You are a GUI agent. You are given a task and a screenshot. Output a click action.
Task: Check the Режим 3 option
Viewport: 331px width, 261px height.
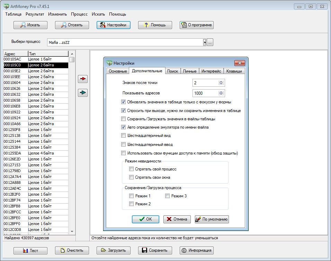click(x=167, y=196)
